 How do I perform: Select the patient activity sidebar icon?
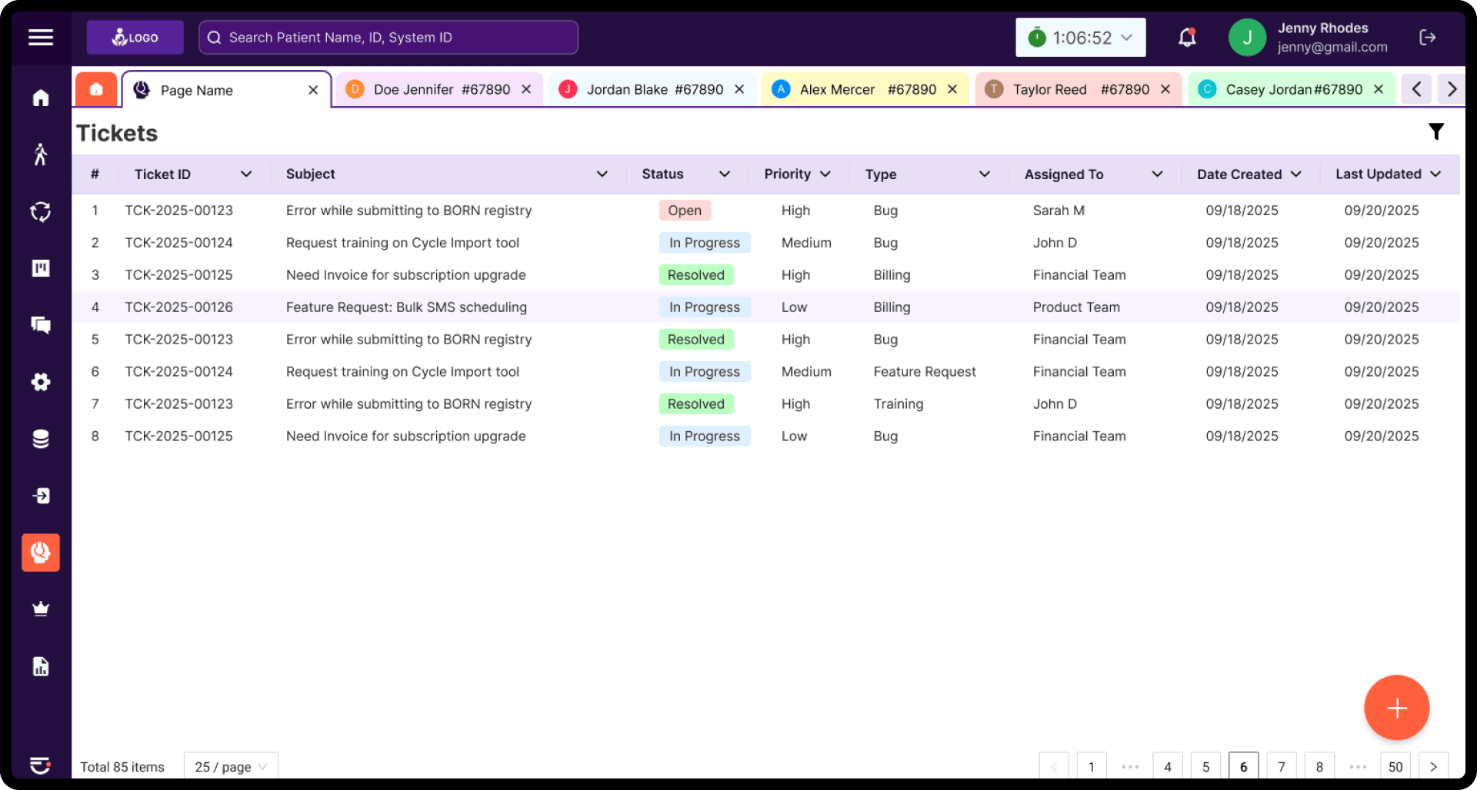coord(40,154)
